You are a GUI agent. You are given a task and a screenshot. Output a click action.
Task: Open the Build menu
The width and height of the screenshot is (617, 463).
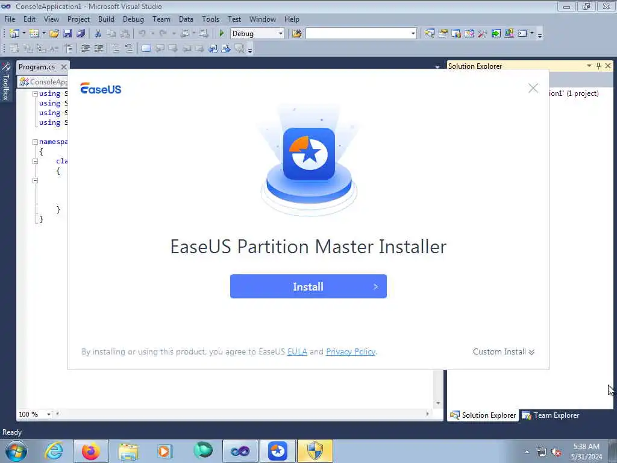[x=106, y=19]
